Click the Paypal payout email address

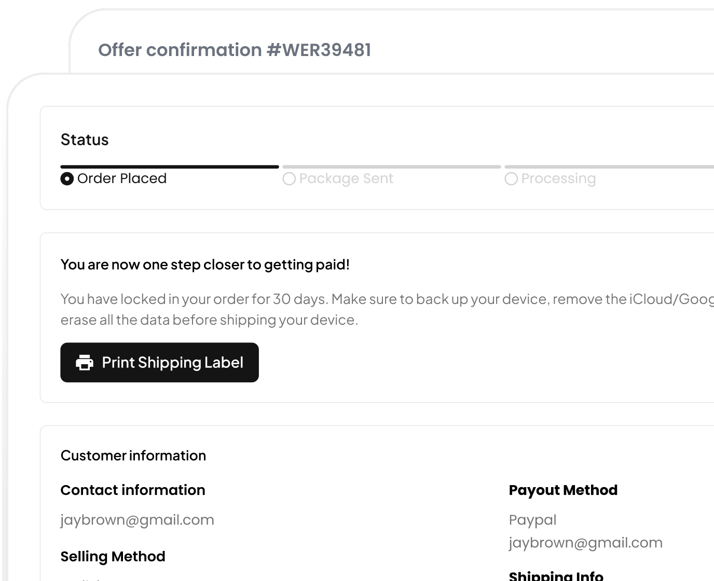pos(585,543)
